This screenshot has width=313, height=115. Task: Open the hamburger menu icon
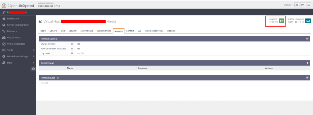pos(309,5)
